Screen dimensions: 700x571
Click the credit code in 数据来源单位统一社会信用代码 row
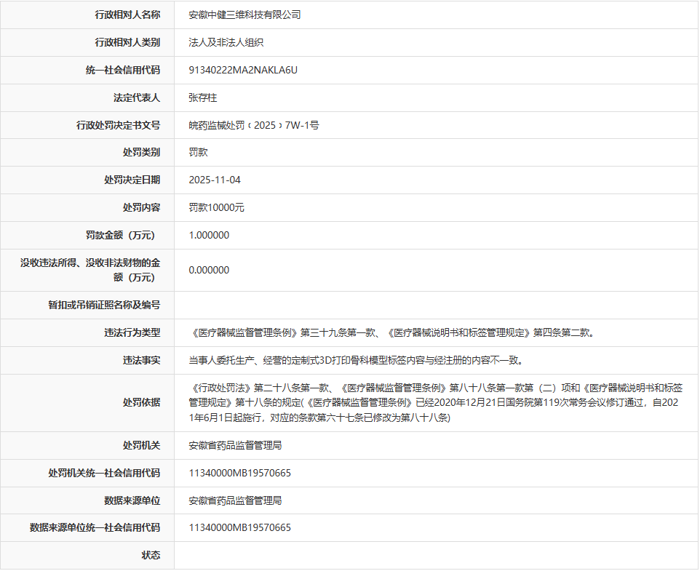(x=239, y=527)
